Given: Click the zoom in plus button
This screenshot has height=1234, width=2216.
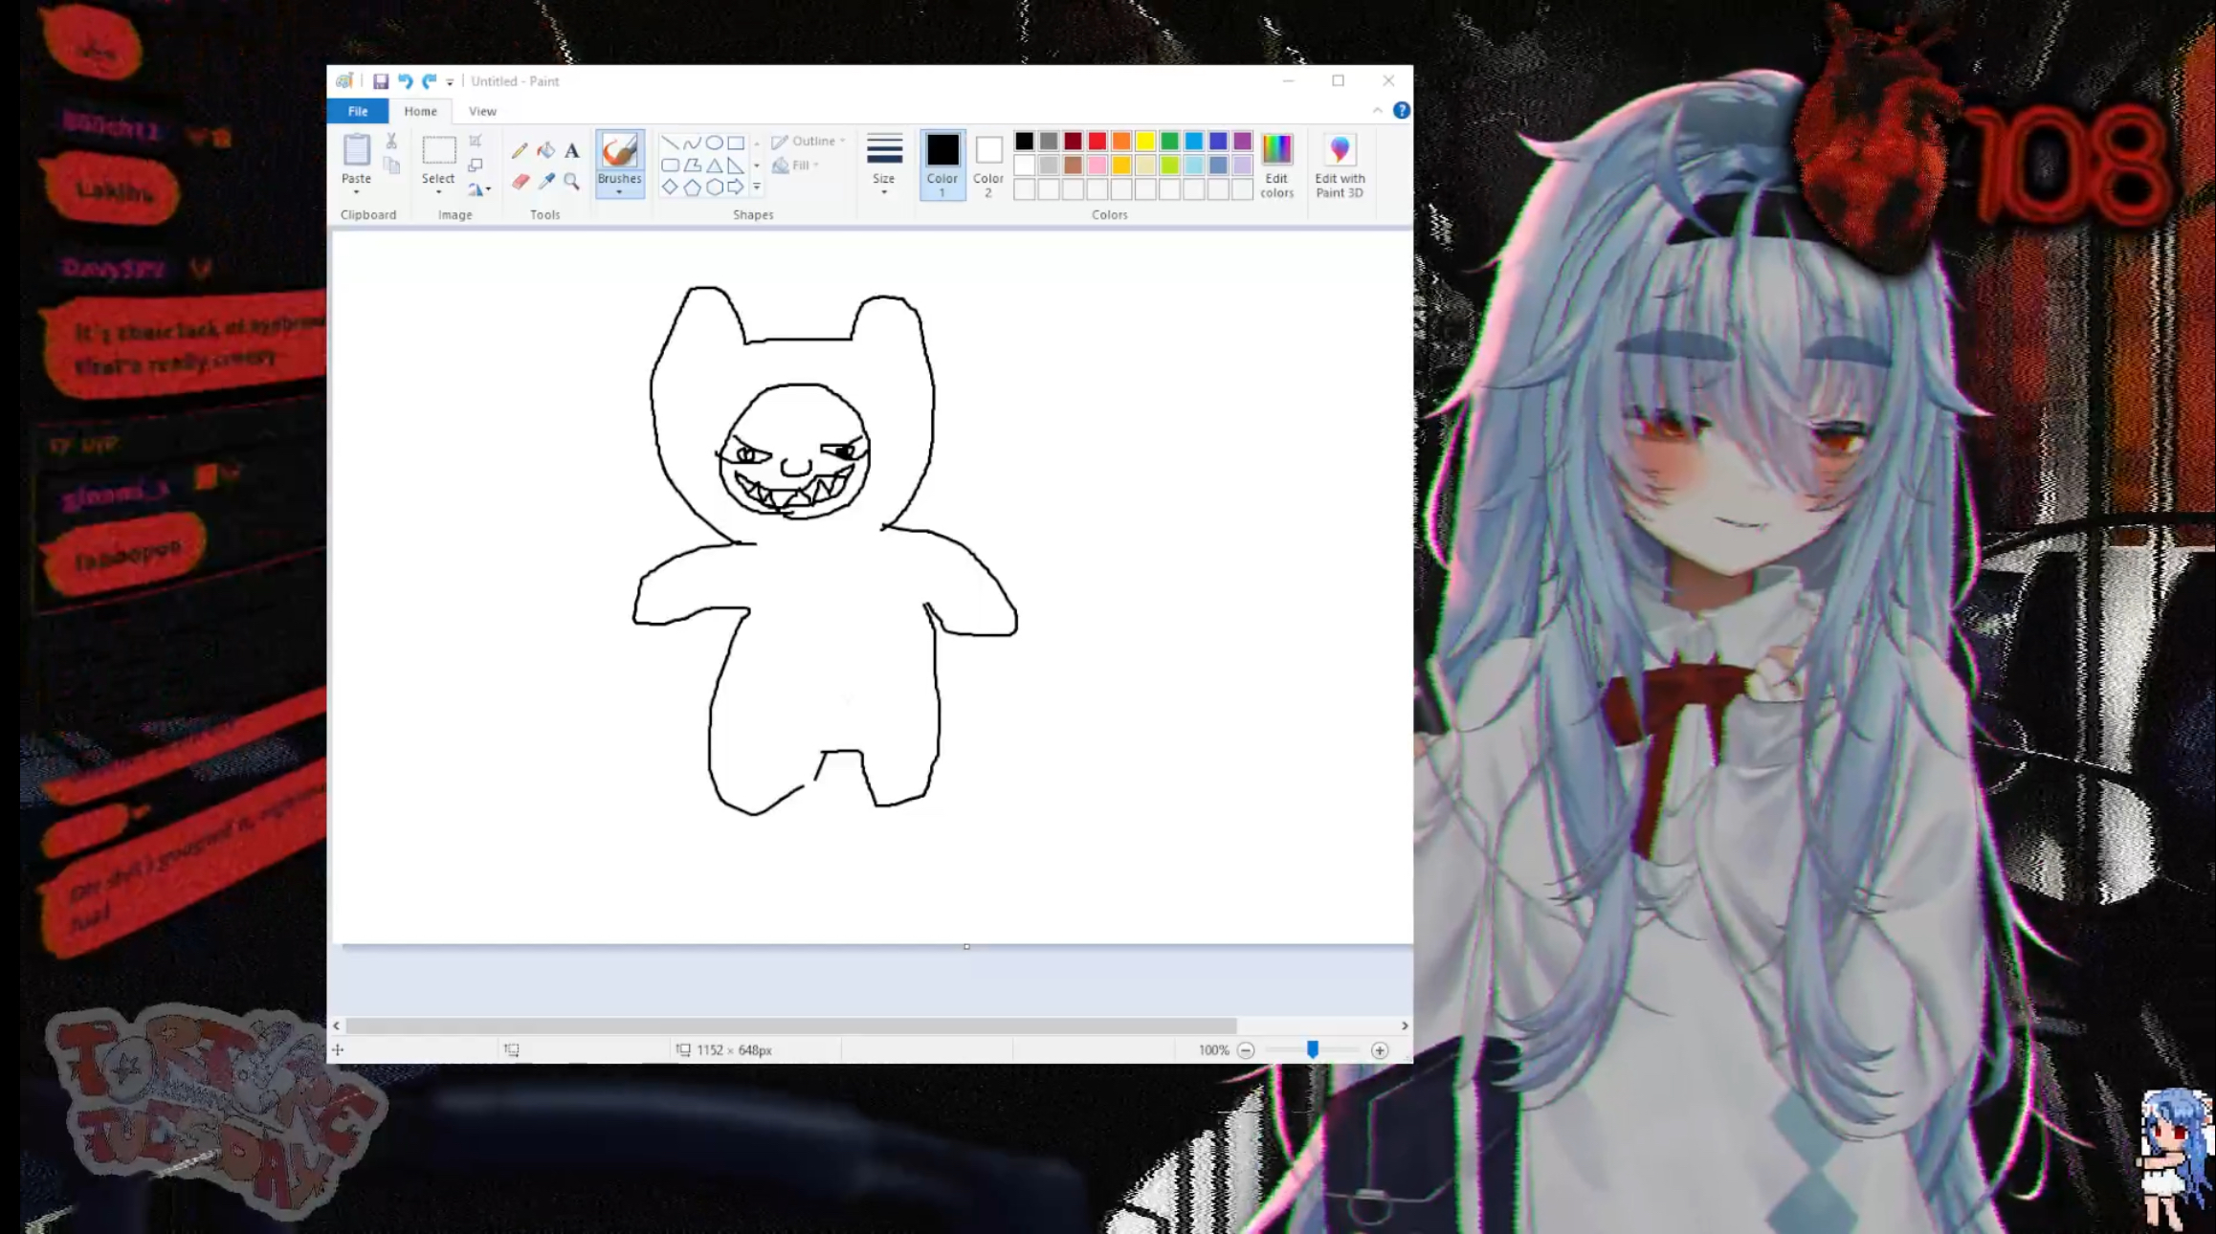Looking at the screenshot, I should [x=1379, y=1050].
